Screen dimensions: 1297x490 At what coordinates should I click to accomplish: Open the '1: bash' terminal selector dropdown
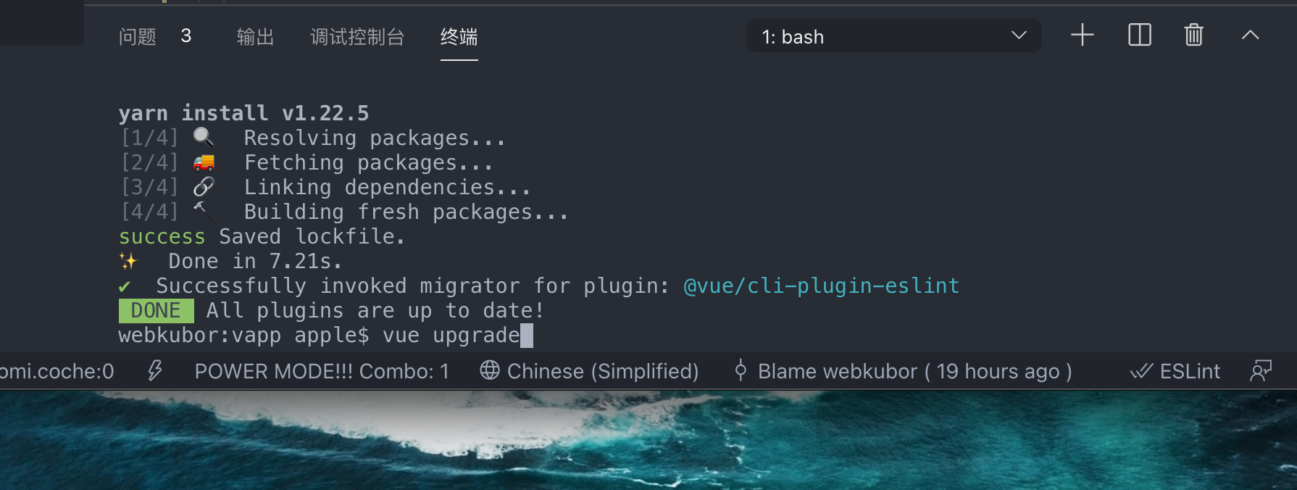point(893,36)
